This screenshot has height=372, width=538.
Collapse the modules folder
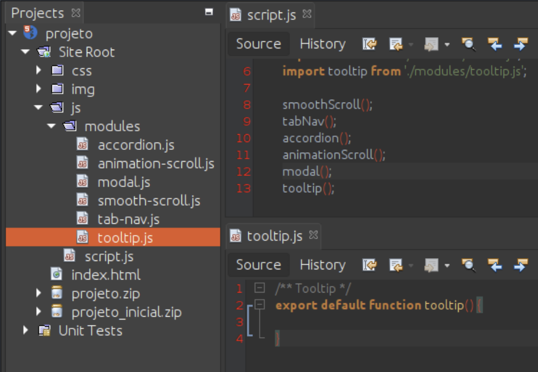[52, 126]
